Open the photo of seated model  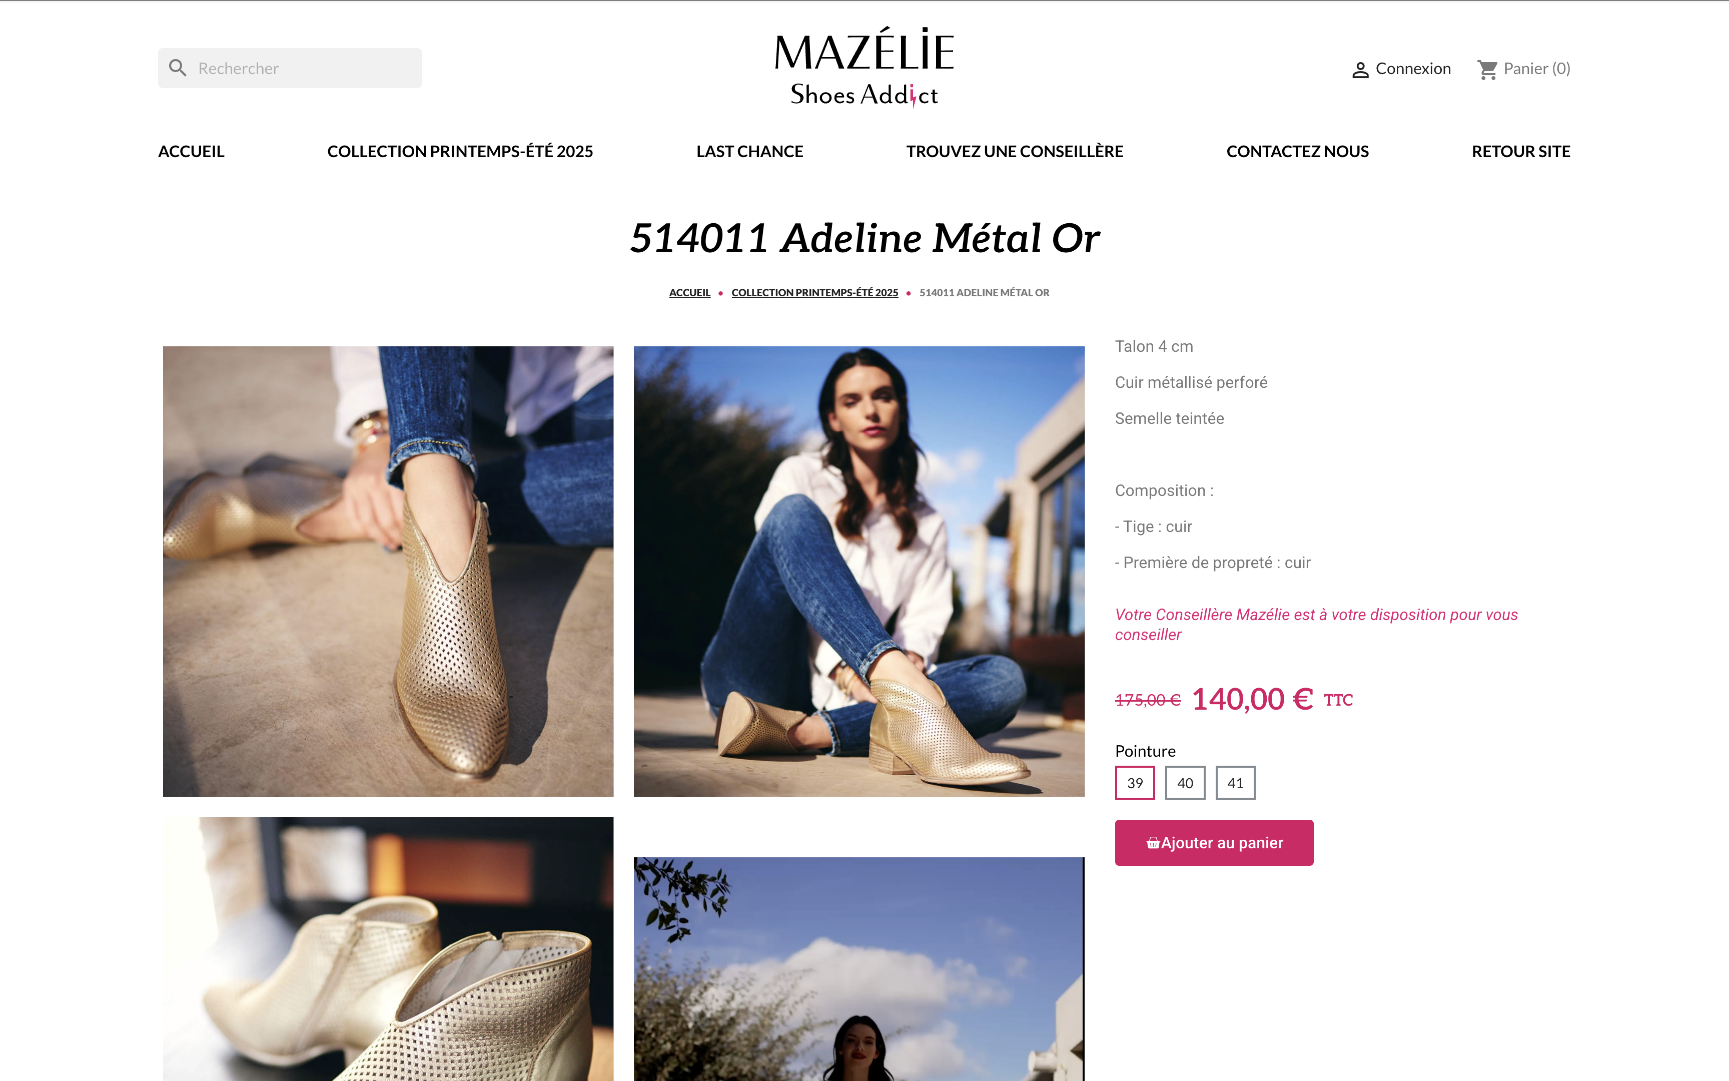point(859,571)
